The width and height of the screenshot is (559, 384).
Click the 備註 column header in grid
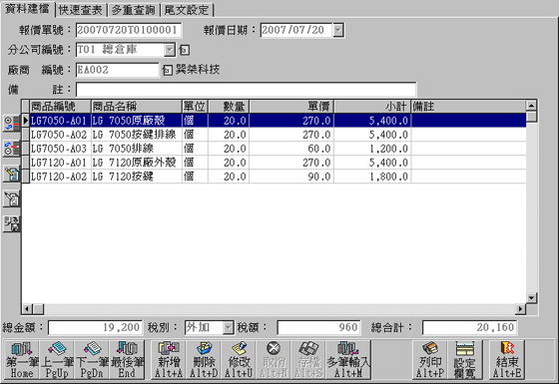click(x=469, y=106)
